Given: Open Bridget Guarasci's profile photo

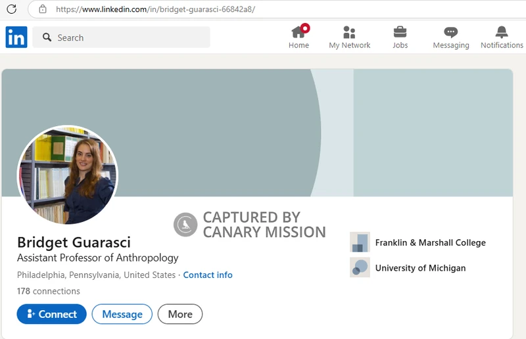Looking at the screenshot, I should click(68, 175).
